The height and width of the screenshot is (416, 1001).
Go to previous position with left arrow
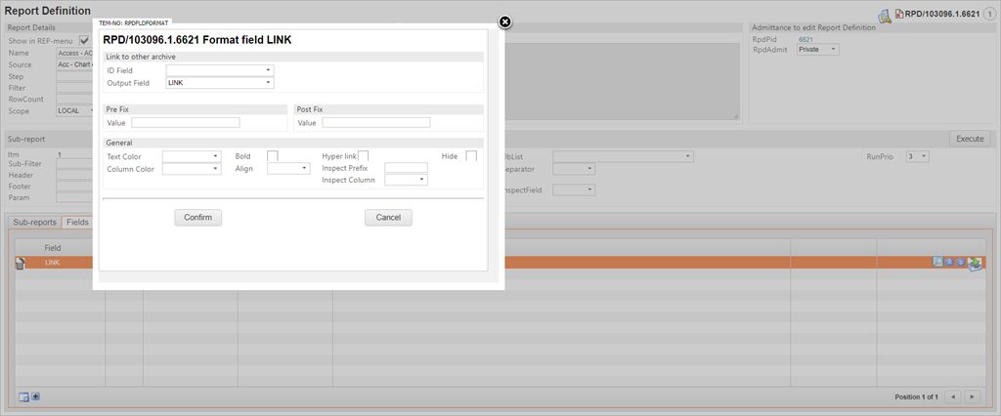click(954, 396)
